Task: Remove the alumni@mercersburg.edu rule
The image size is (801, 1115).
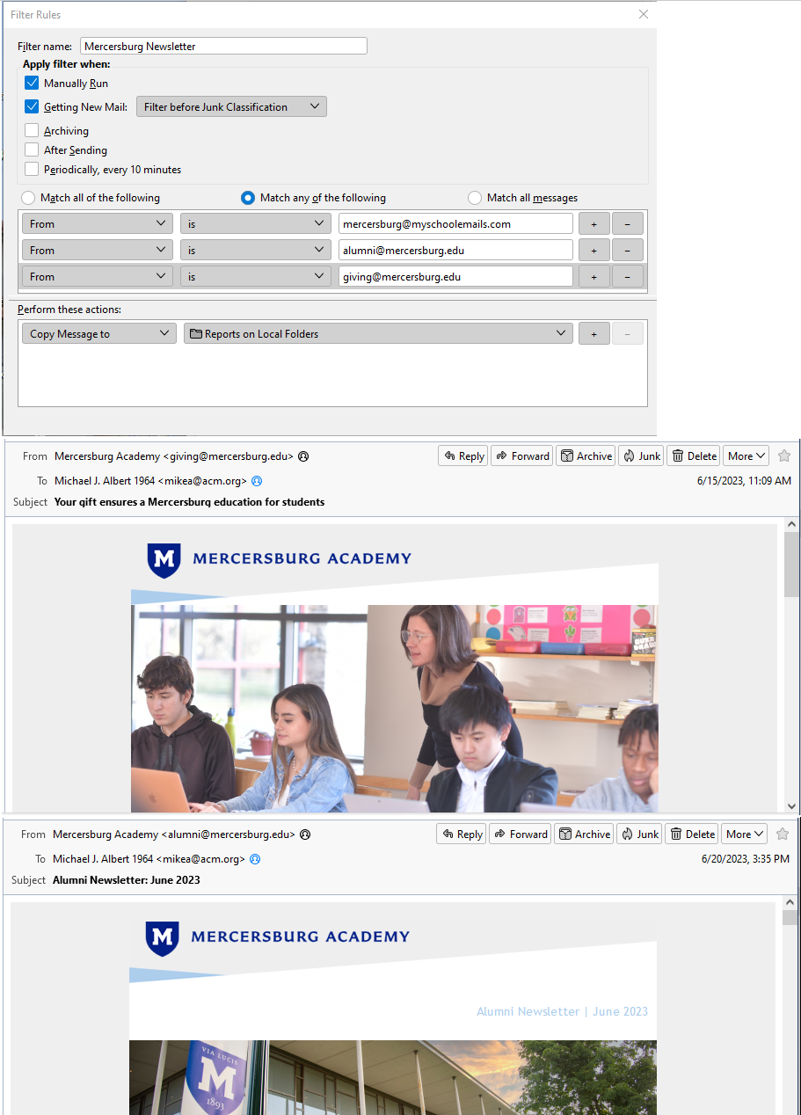Action: [x=628, y=251]
